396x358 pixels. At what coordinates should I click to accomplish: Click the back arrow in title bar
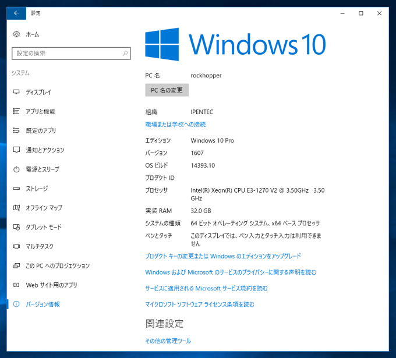pos(16,13)
